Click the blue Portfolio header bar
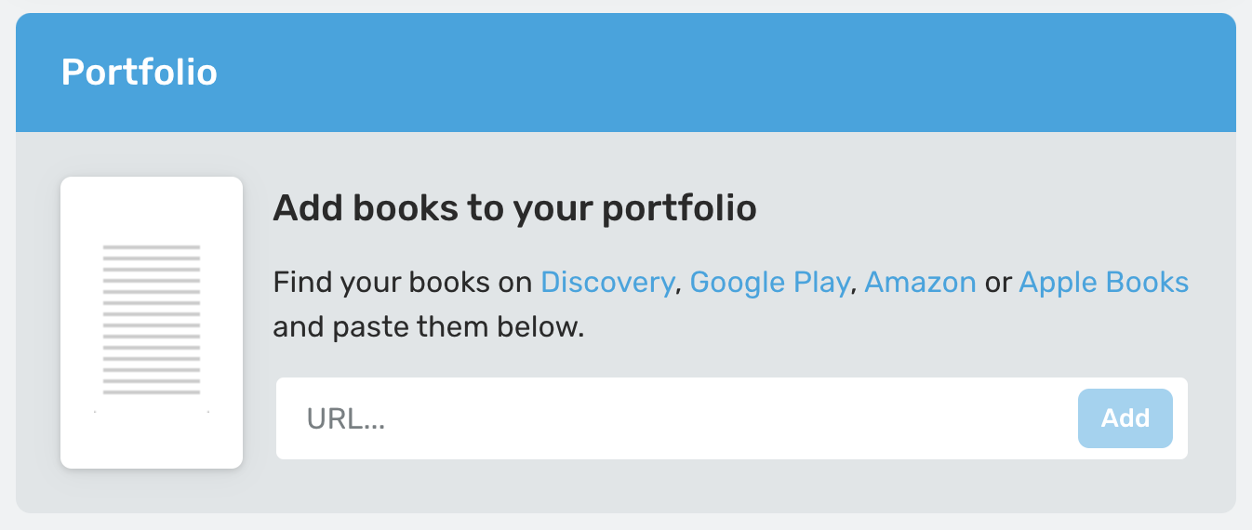This screenshot has width=1252, height=530. point(626,73)
